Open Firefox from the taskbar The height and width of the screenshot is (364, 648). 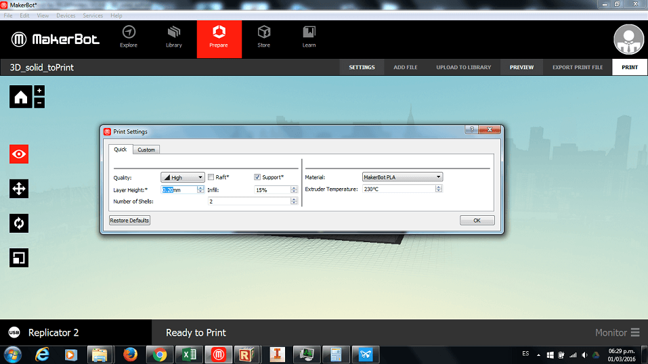(x=130, y=355)
